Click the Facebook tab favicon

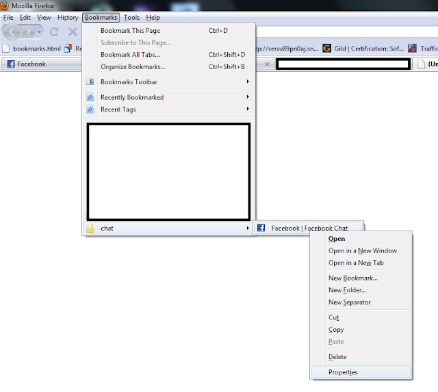11,64
